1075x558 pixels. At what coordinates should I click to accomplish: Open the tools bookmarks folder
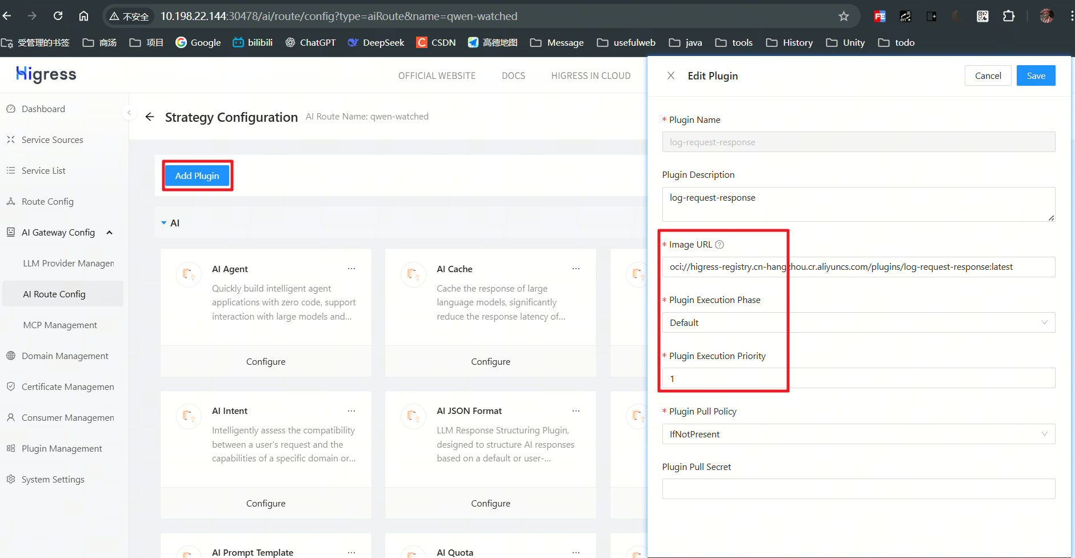tap(734, 42)
